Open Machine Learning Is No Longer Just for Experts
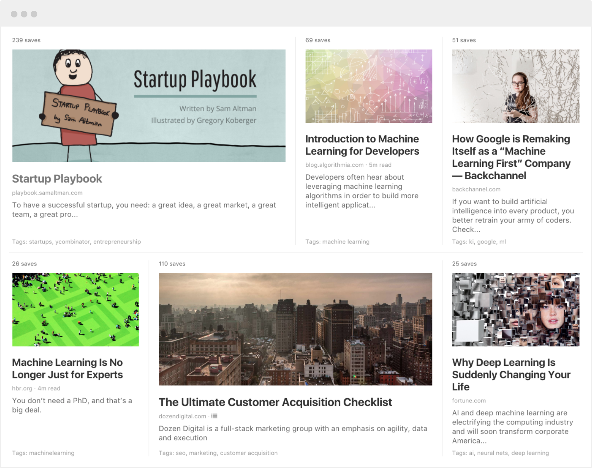The height and width of the screenshot is (468, 592). tap(68, 368)
